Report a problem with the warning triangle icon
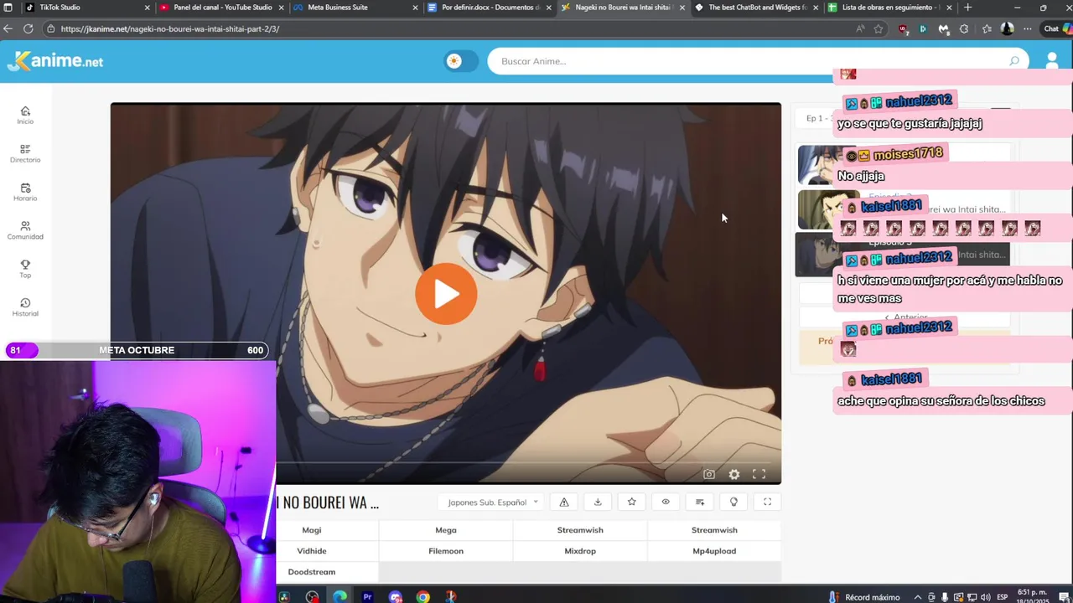Screen dimensions: 1073x603 click(x=564, y=502)
